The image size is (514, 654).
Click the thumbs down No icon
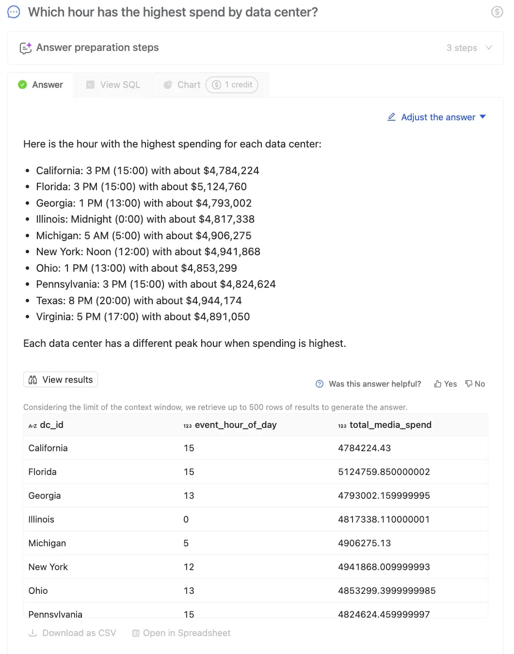click(x=469, y=384)
